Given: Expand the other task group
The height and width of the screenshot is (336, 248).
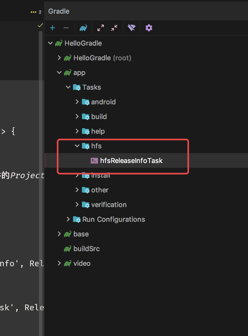Looking at the screenshot, I should [77, 190].
